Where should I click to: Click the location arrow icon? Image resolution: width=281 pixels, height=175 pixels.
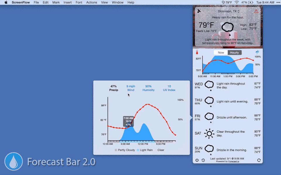(x=199, y=11)
